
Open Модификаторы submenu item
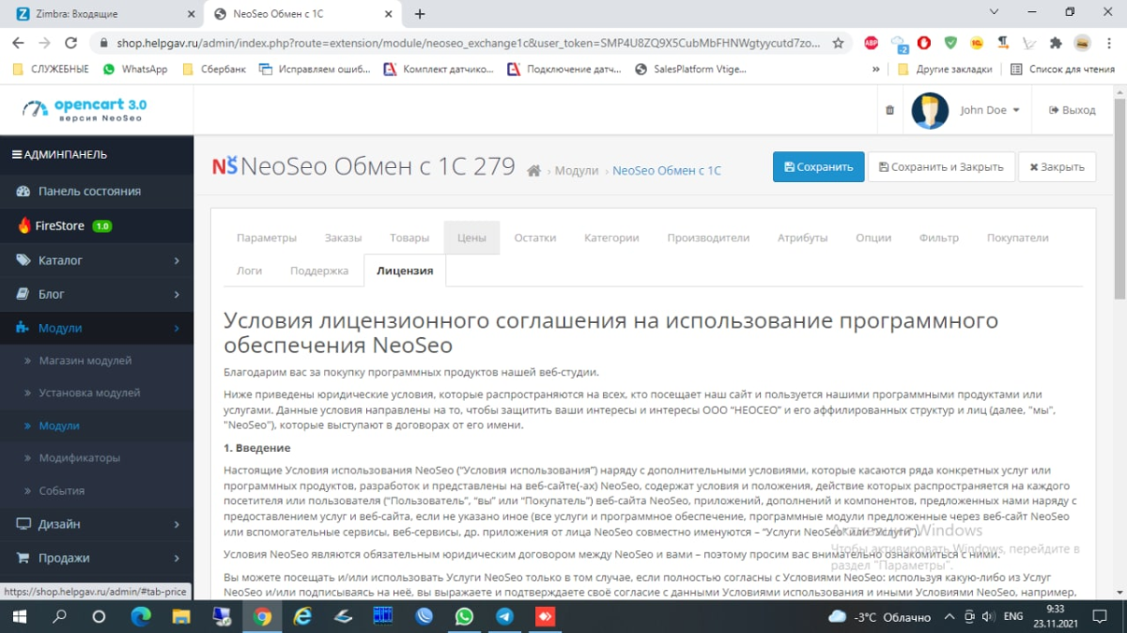(80, 458)
